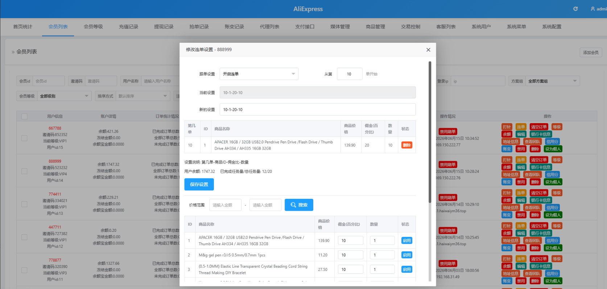Open the 提现记录 tab
Screen dimensions: 607x289
164,27
